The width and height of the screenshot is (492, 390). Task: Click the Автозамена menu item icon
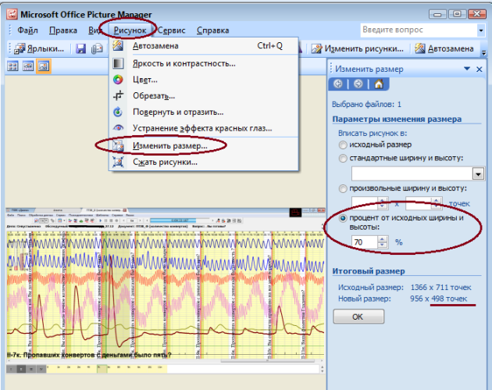pos(118,46)
